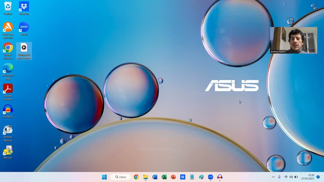Screen dimensions: 324x182
Task: Open the clock and calendar flyout
Action: 308,177
